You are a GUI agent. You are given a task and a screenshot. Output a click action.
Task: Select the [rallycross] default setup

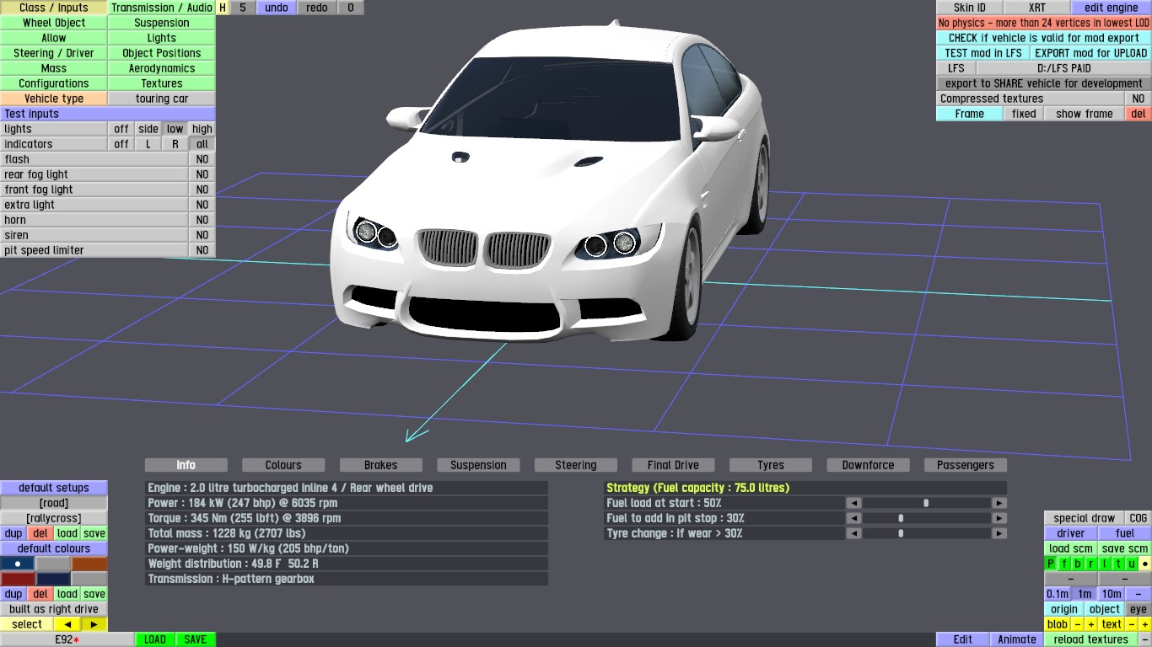point(54,518)
